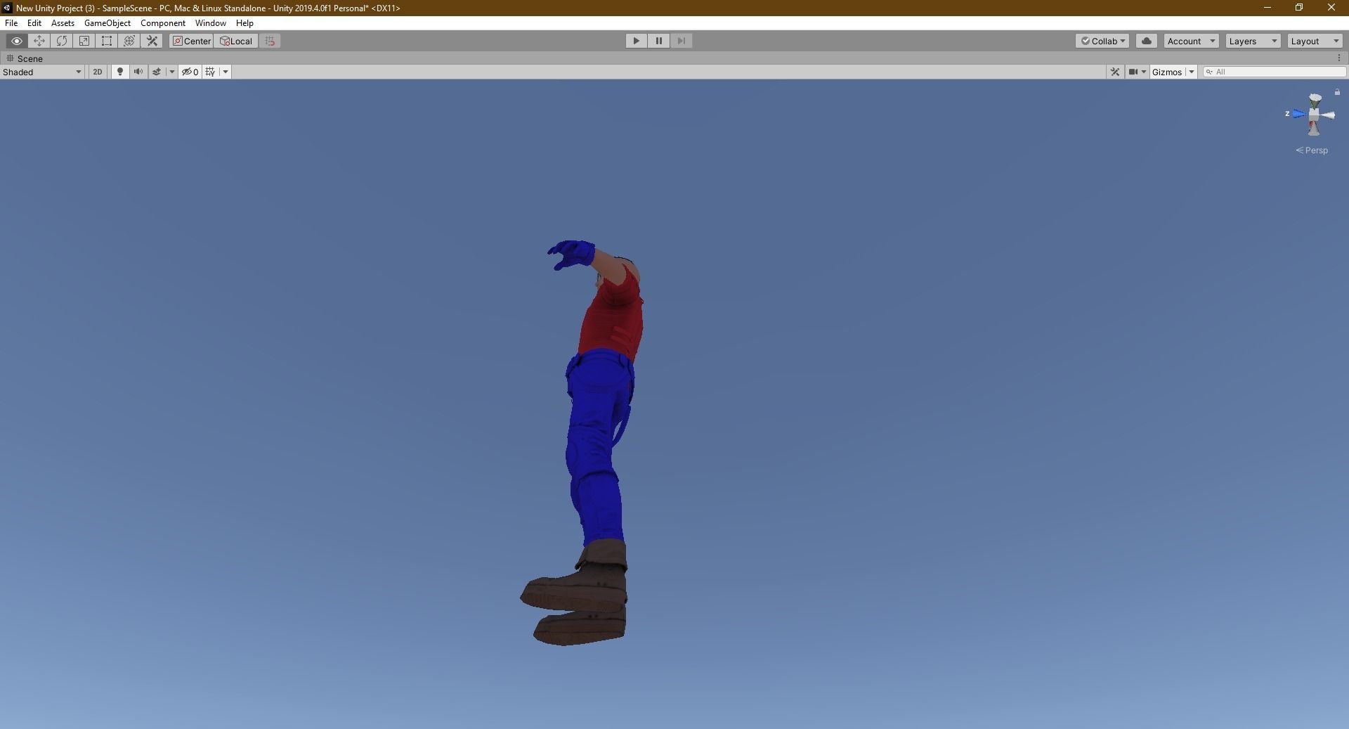Screen dimensions: 1349x729
Task: Open the Account dropdown
Action: click(x=1191, y=41)
